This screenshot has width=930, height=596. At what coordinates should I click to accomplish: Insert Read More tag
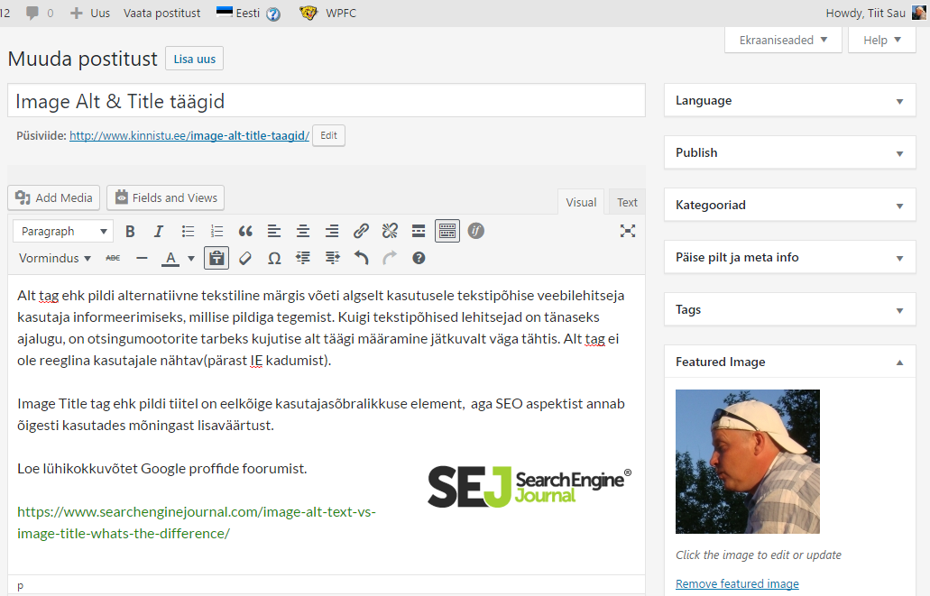pos(419,232)
